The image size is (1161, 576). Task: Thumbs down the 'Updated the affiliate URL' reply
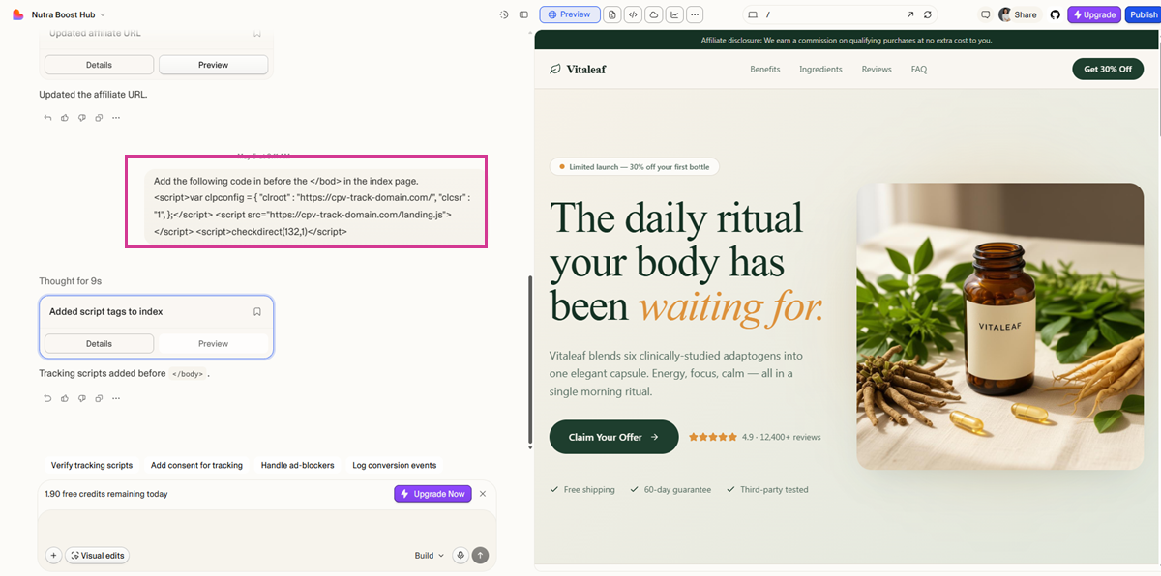click(81, 118)
